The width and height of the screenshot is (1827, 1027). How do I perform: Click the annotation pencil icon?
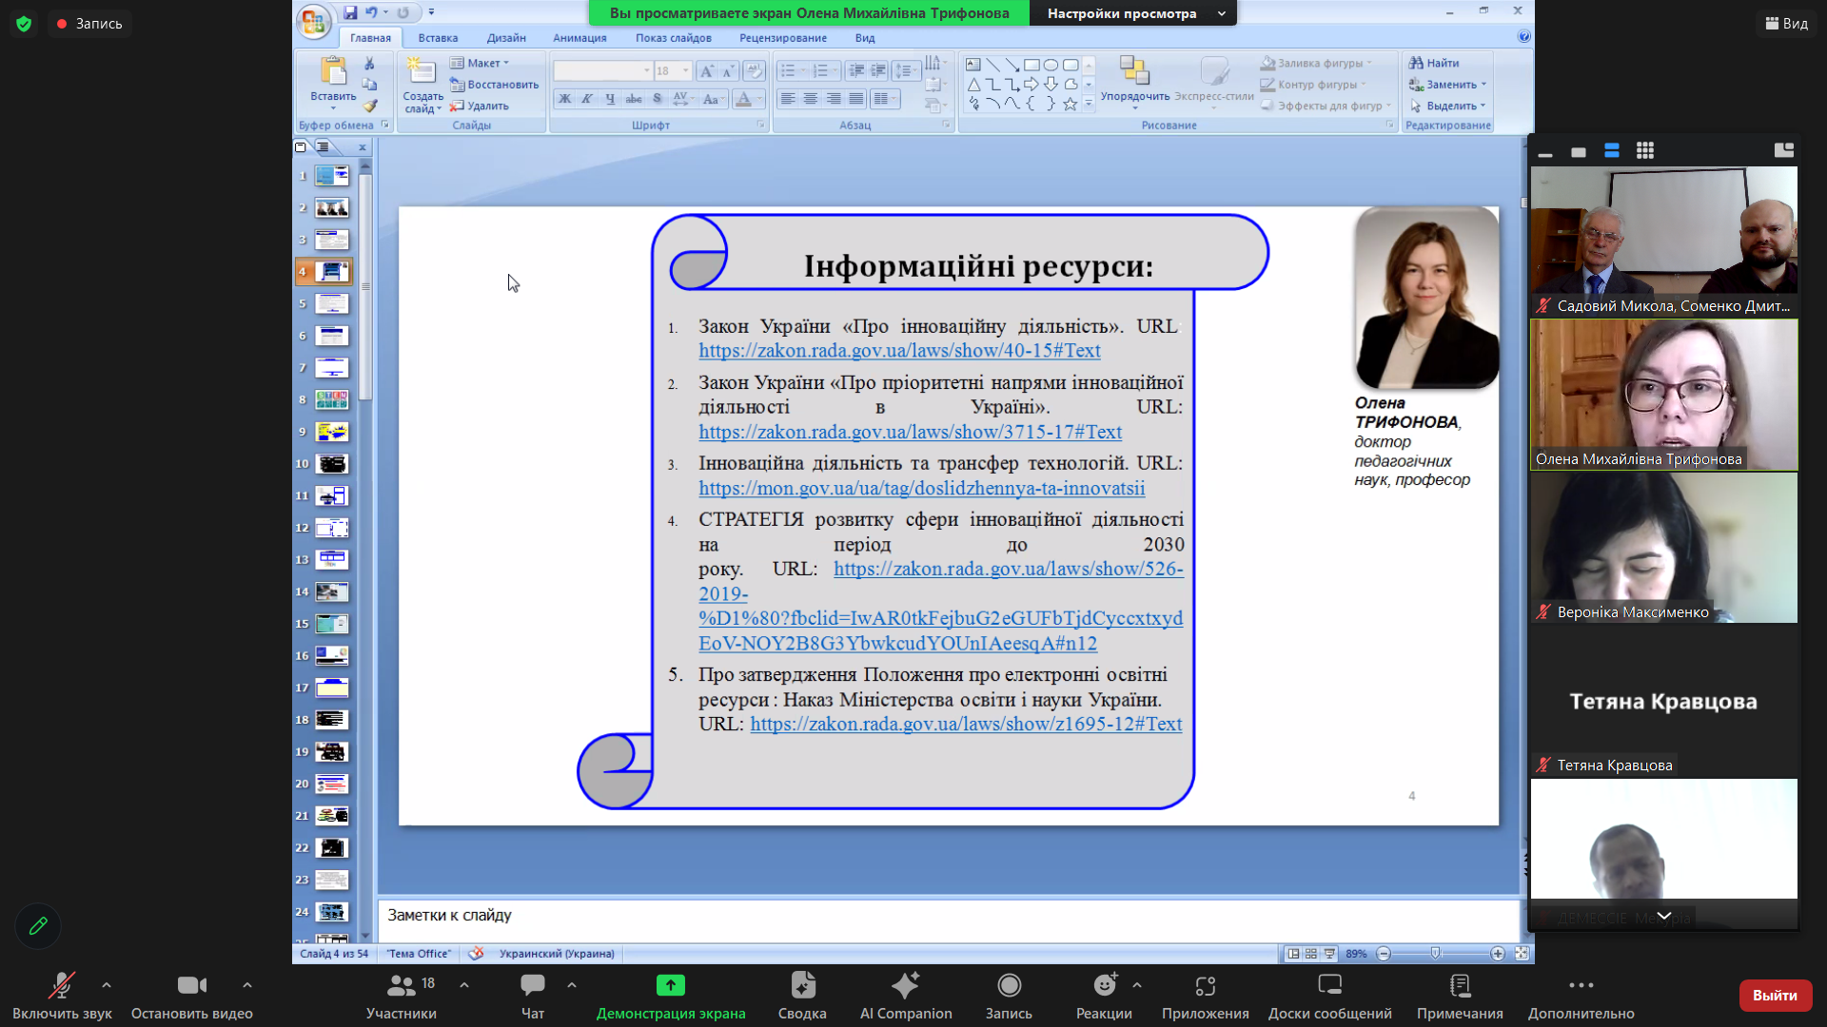tap(38, 925)
